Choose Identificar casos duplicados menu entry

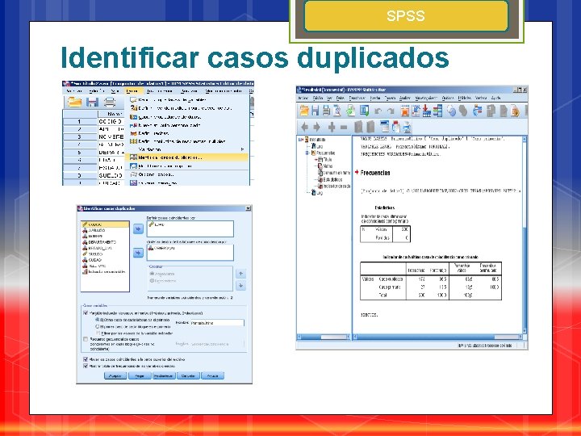(x=188, y=157)
